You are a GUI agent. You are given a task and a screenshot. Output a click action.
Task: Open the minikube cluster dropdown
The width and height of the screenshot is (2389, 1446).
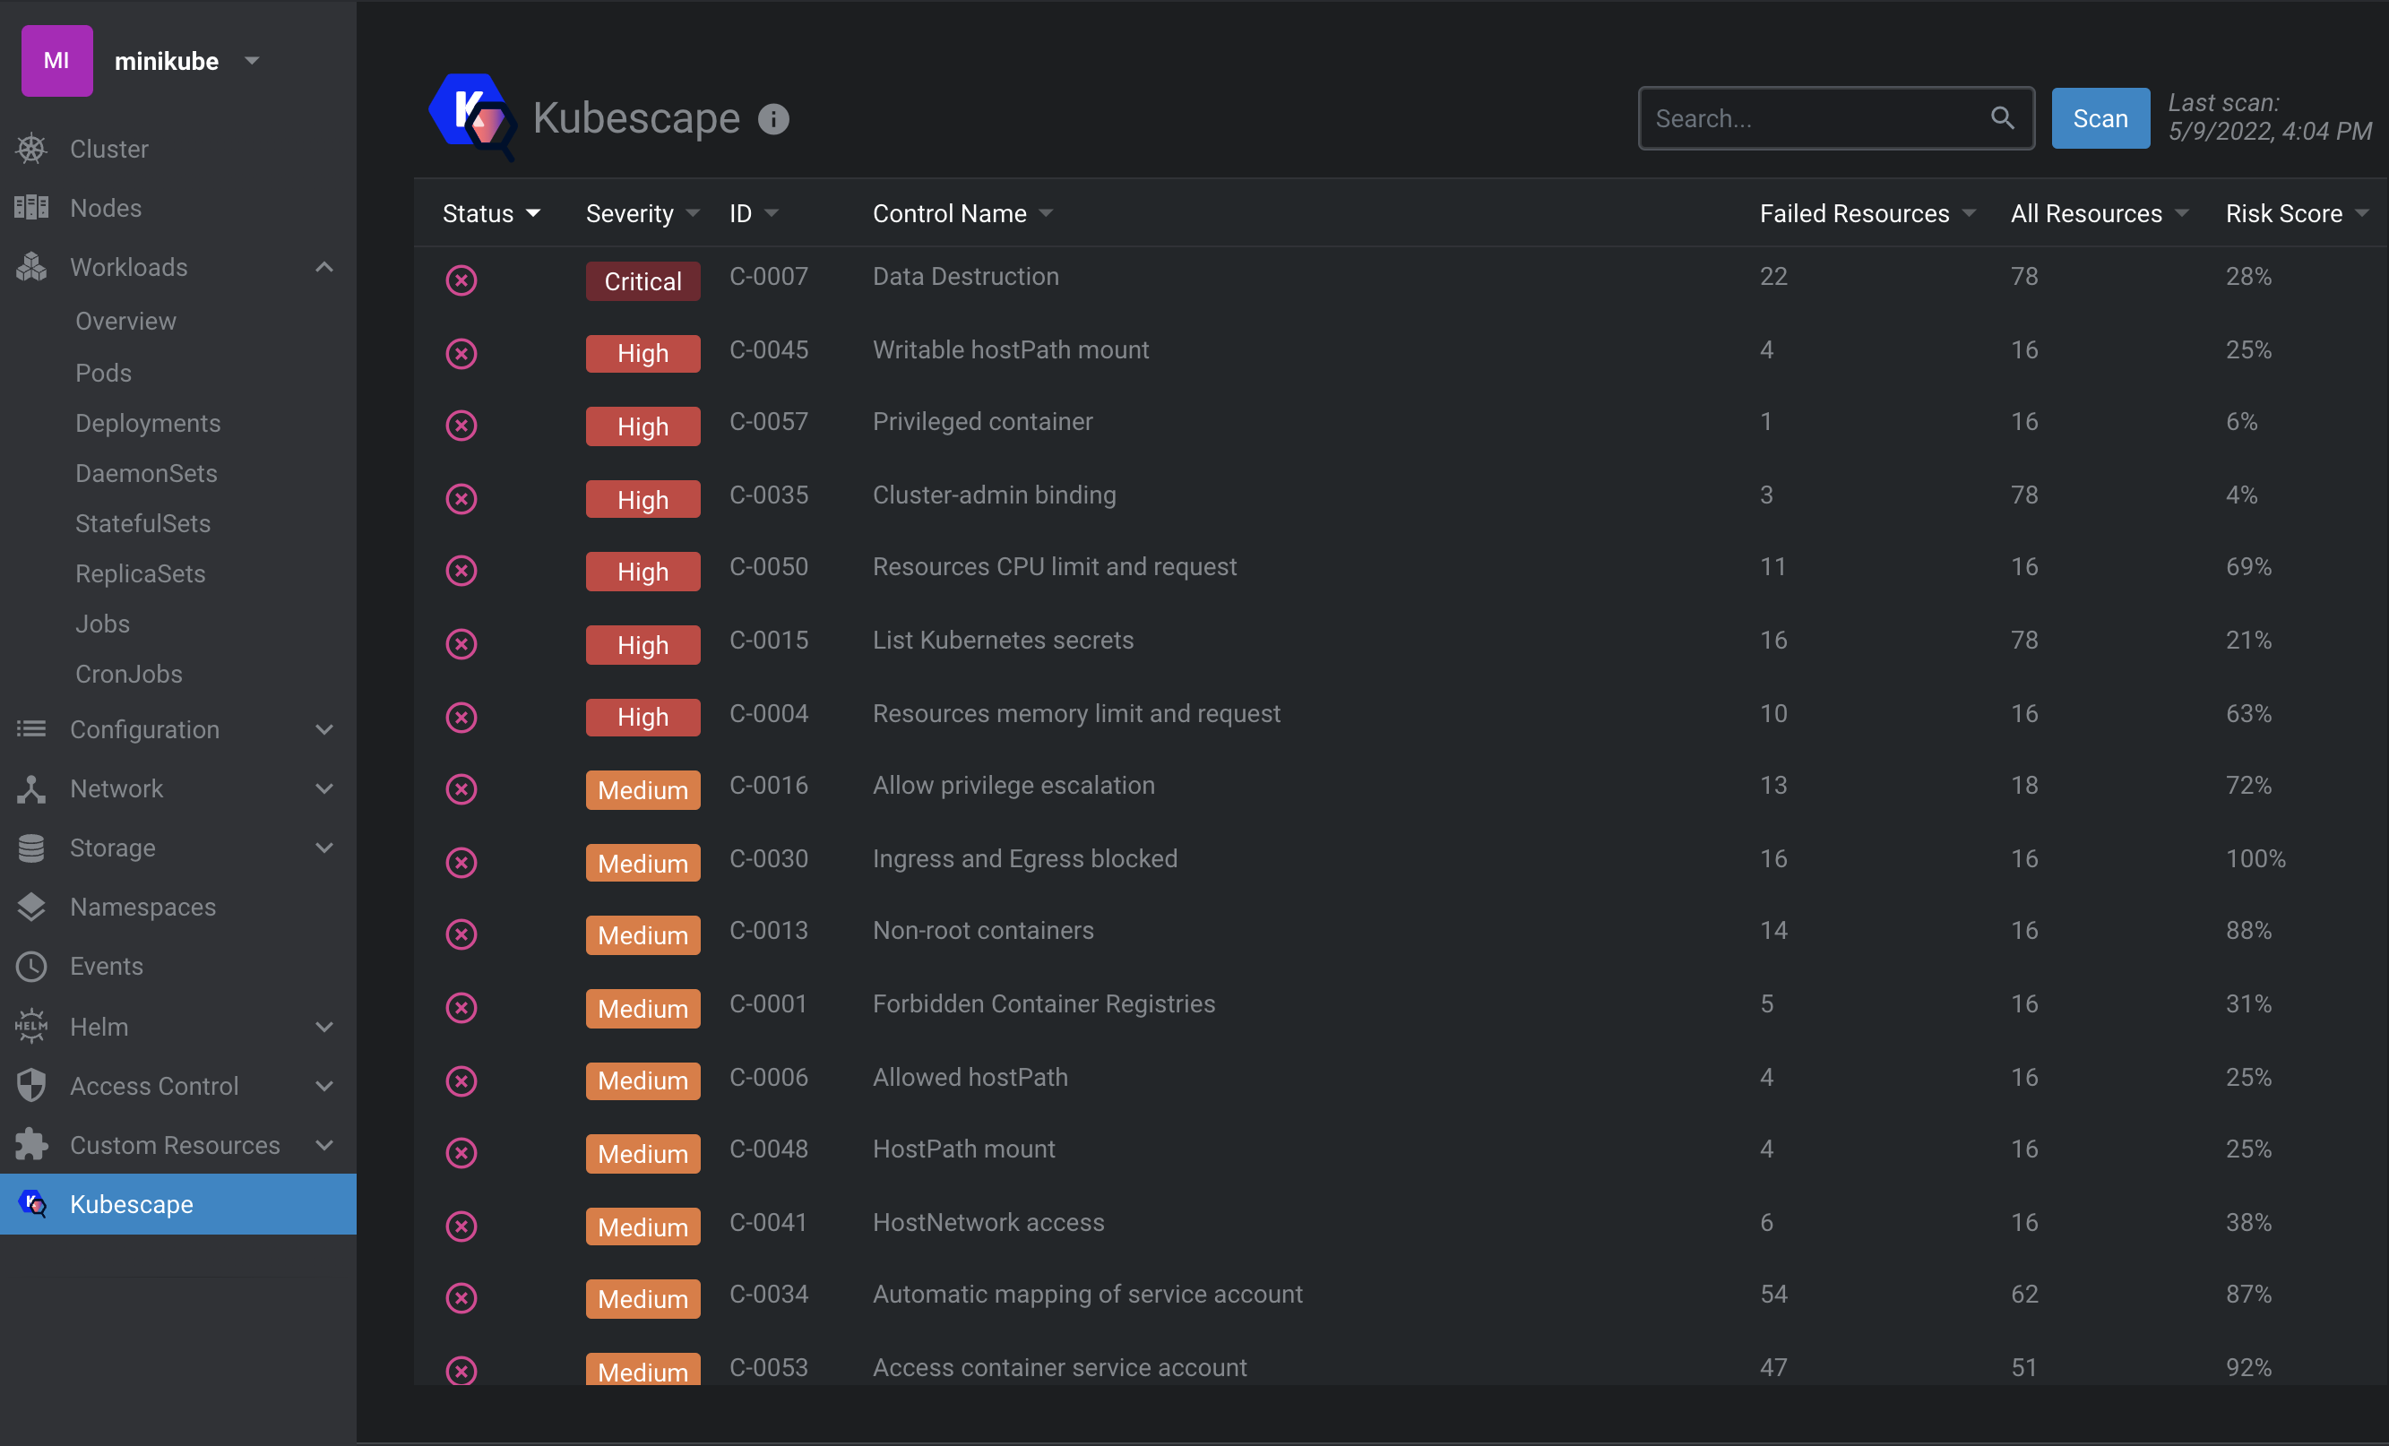(x=252, y=60)
